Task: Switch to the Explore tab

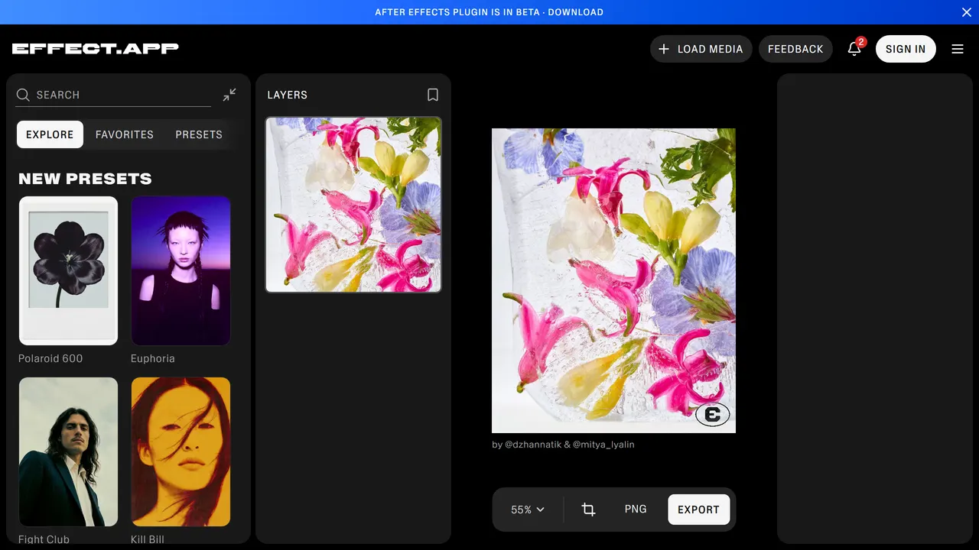Action: [50, 134]
